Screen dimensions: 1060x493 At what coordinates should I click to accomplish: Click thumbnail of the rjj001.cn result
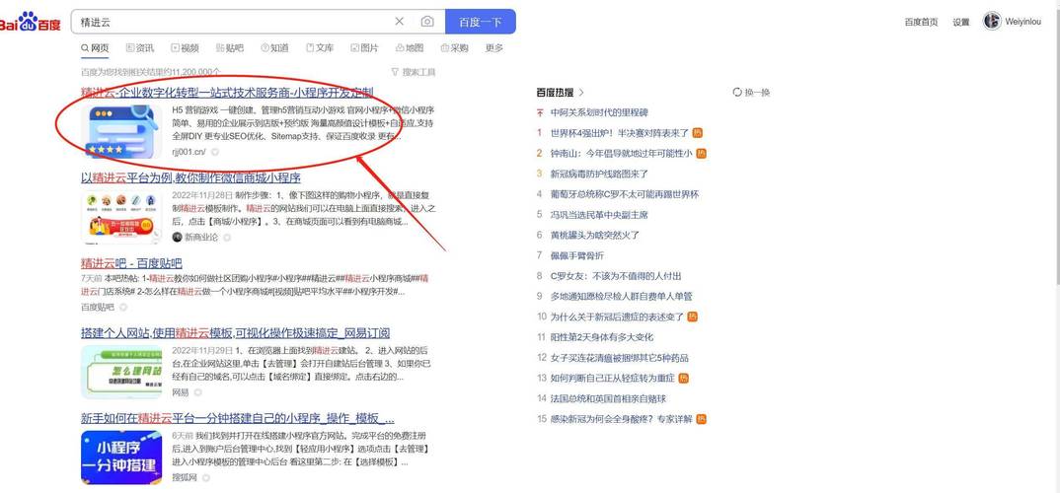pos(121,131)
